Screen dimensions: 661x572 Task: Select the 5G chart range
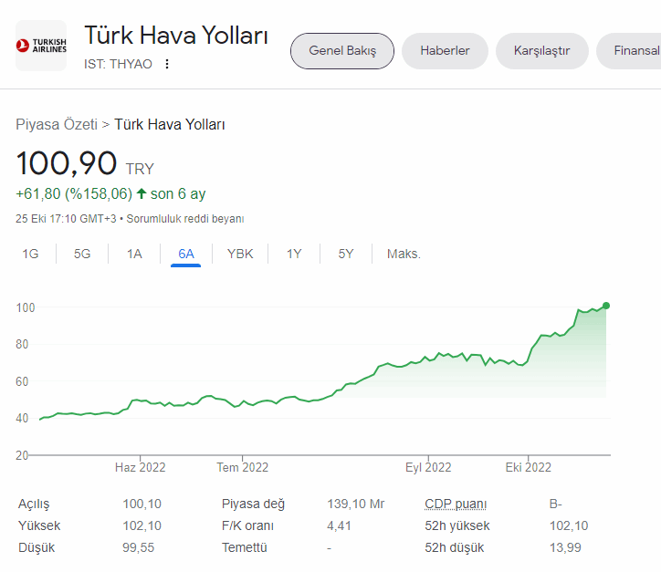click(x=82, y=254)
